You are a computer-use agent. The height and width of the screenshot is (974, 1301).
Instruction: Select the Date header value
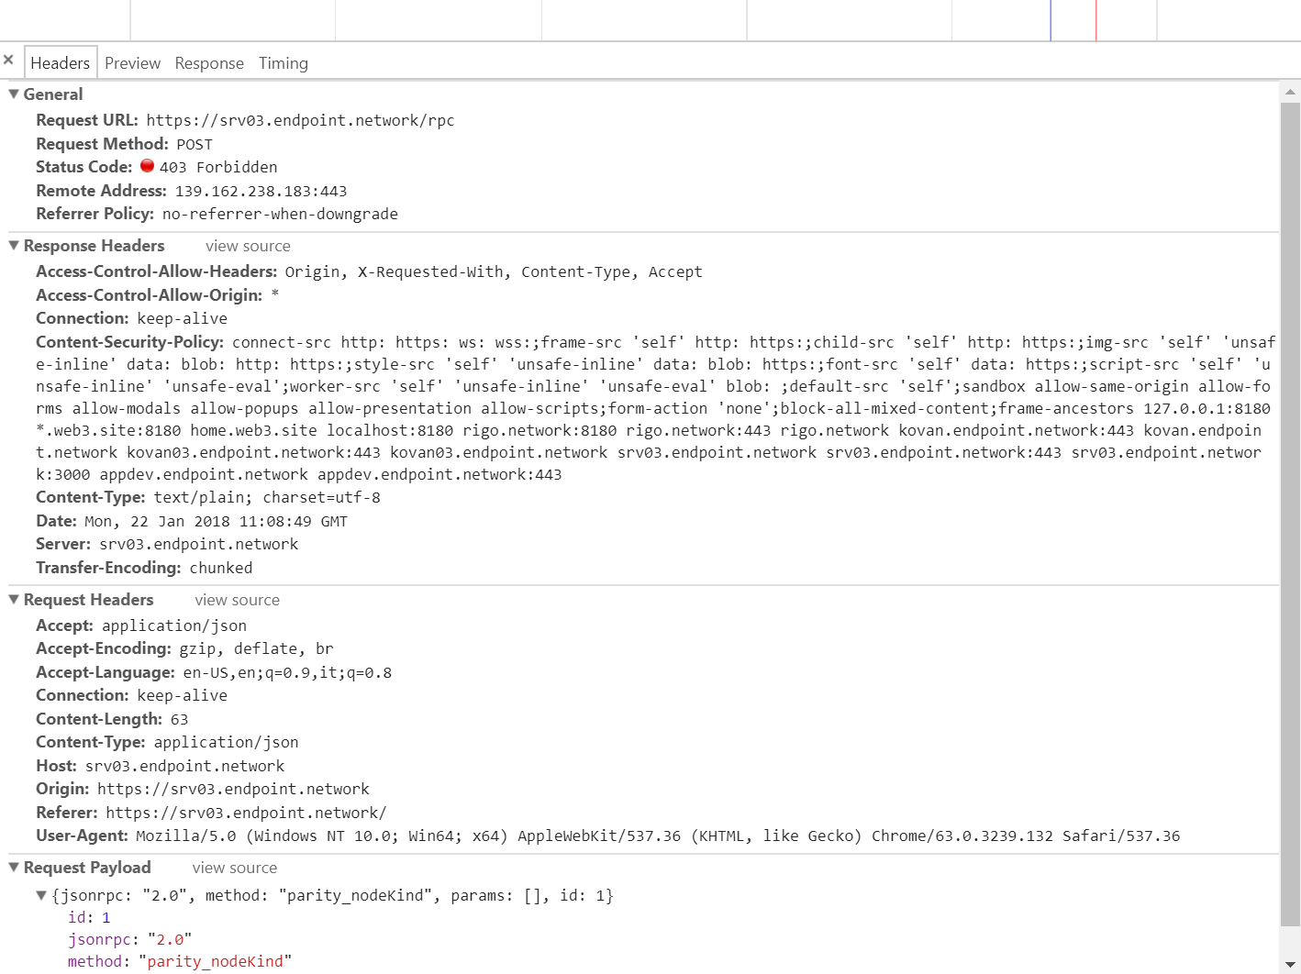point(216,521)
